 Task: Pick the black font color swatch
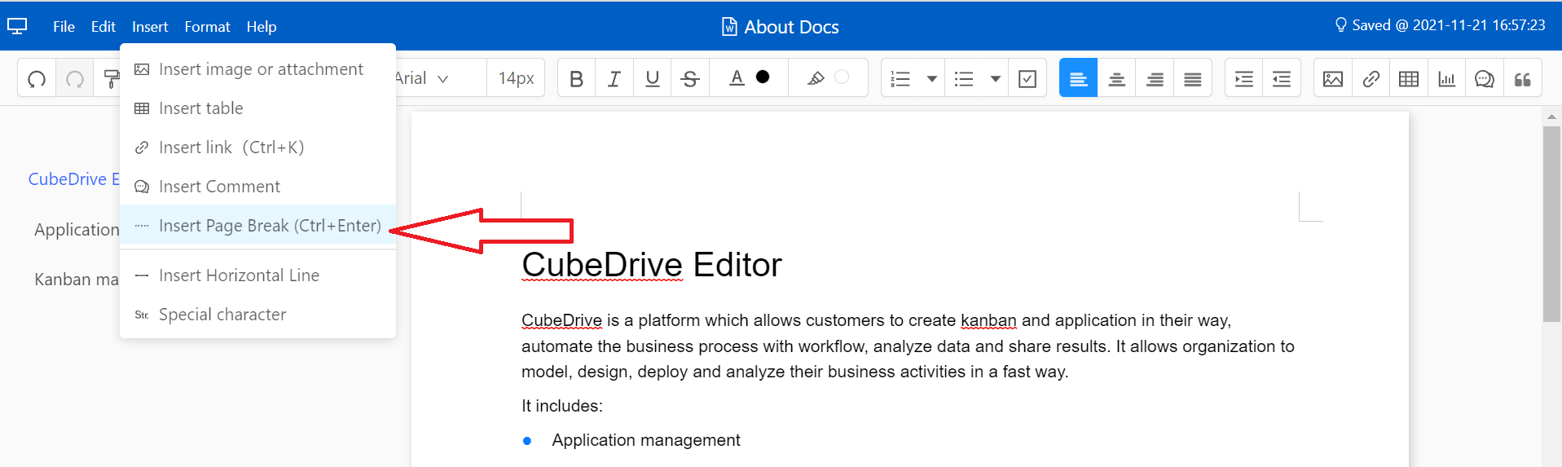(x=763, y=77)
